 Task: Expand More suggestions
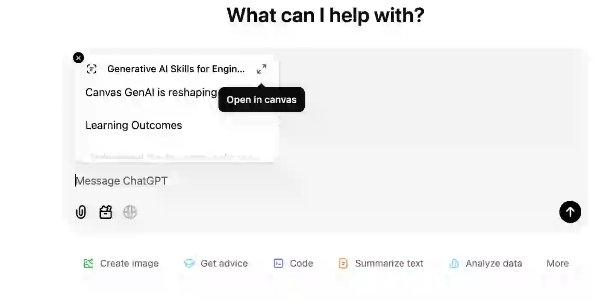tap(558, 264)
